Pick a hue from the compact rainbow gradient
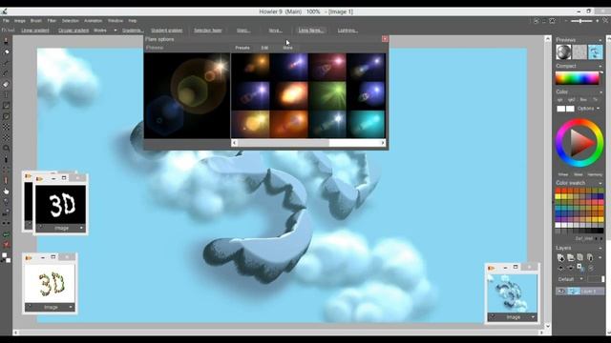Viewport: 611px width, 343px height. [577, 78]
